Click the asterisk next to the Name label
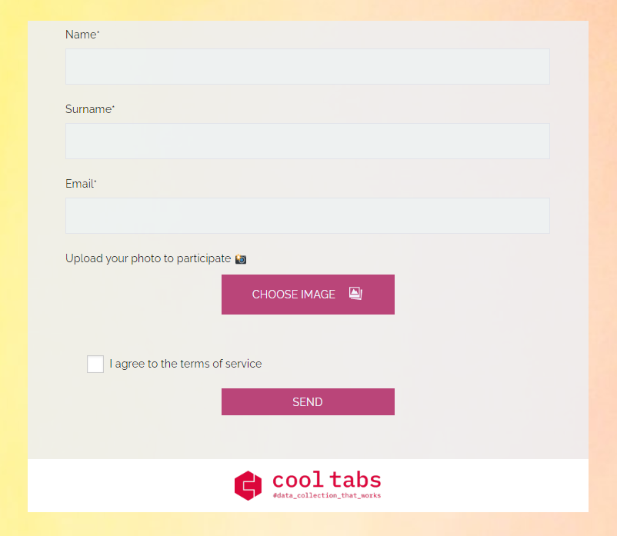The height and width of the screenshot is (536, 617). pos(99,31)
